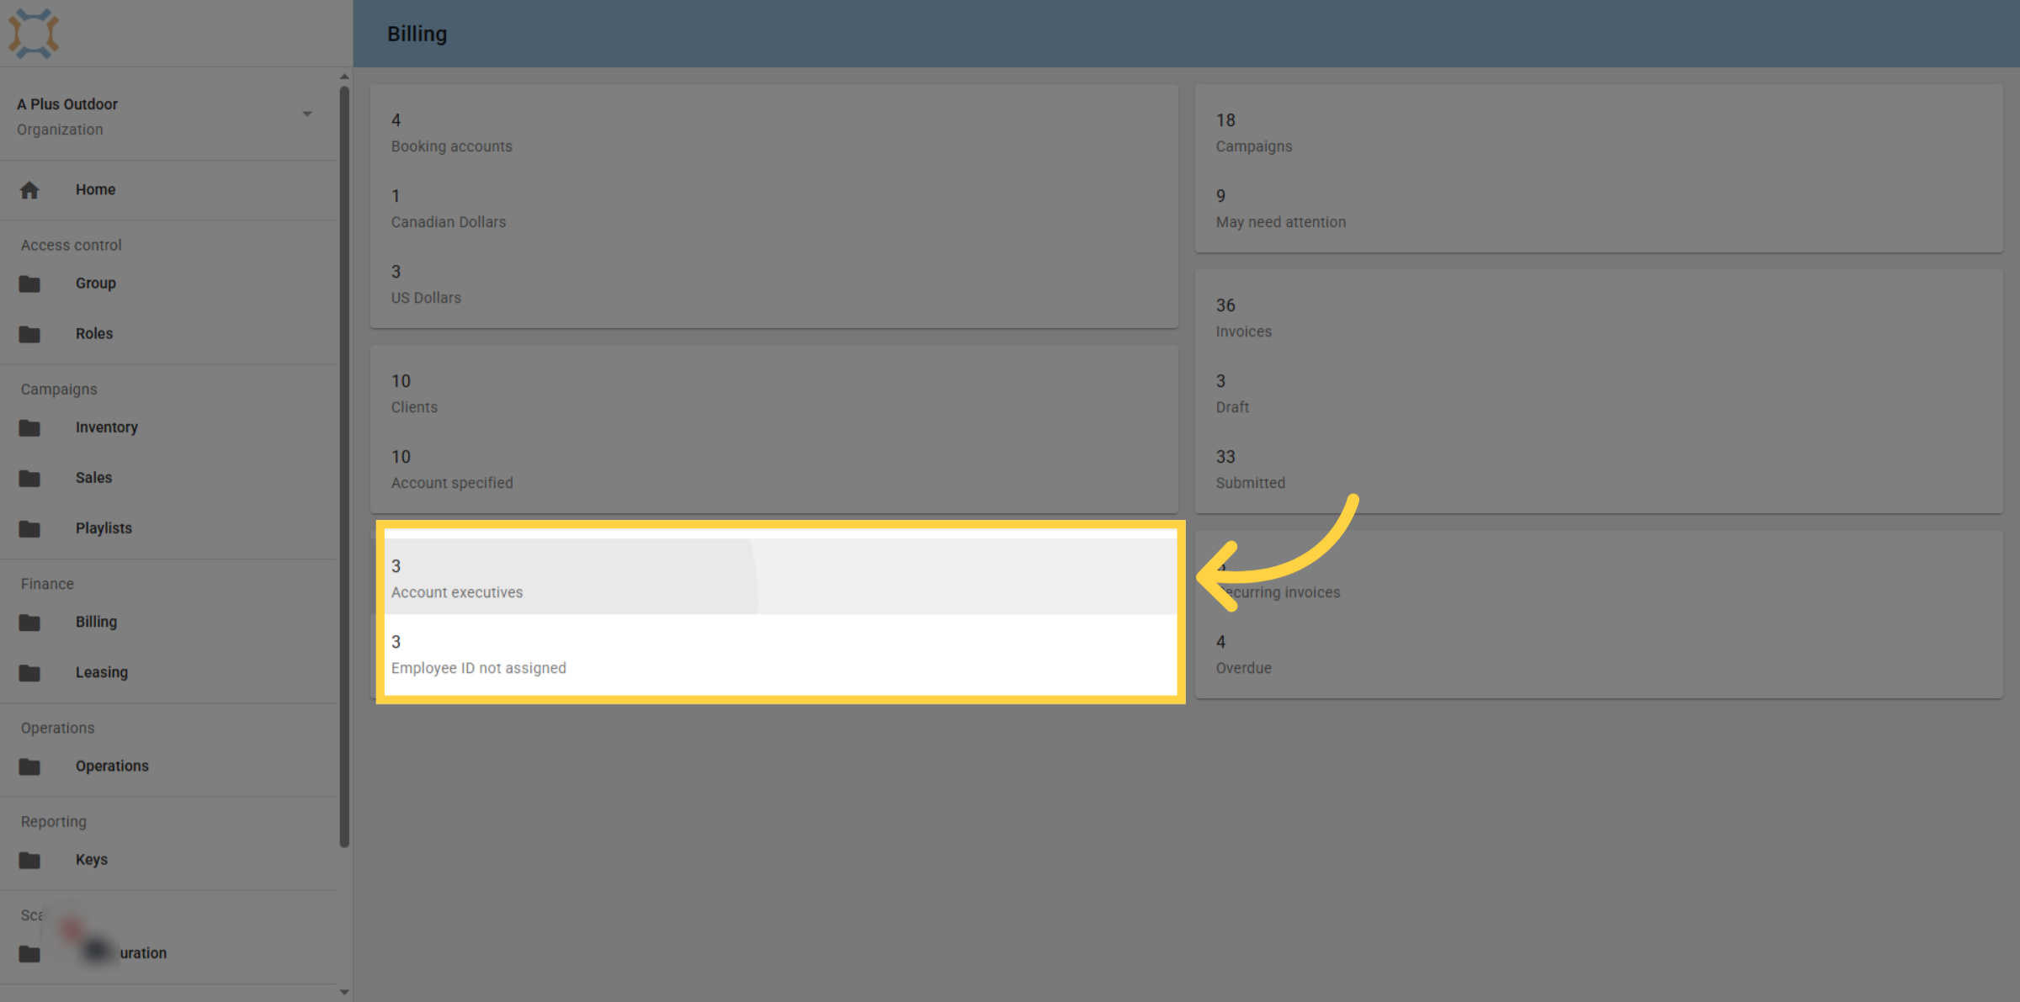Click the sidebar scroll down arrow
The width and height of the screenshot is (2020, 1002).
coord(344,992)
